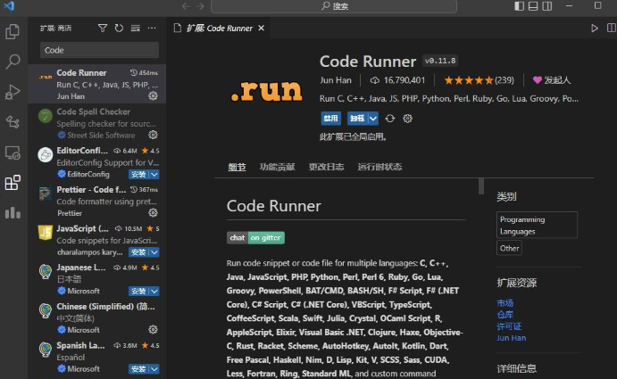
Task: Expand uninstall dropdown arrow for Code Runner
Action: pos(373,119)
